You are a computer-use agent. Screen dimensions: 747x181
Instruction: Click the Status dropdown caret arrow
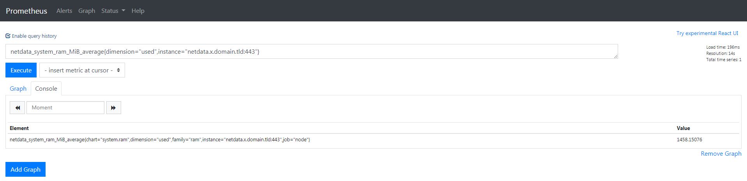(123, 11)
